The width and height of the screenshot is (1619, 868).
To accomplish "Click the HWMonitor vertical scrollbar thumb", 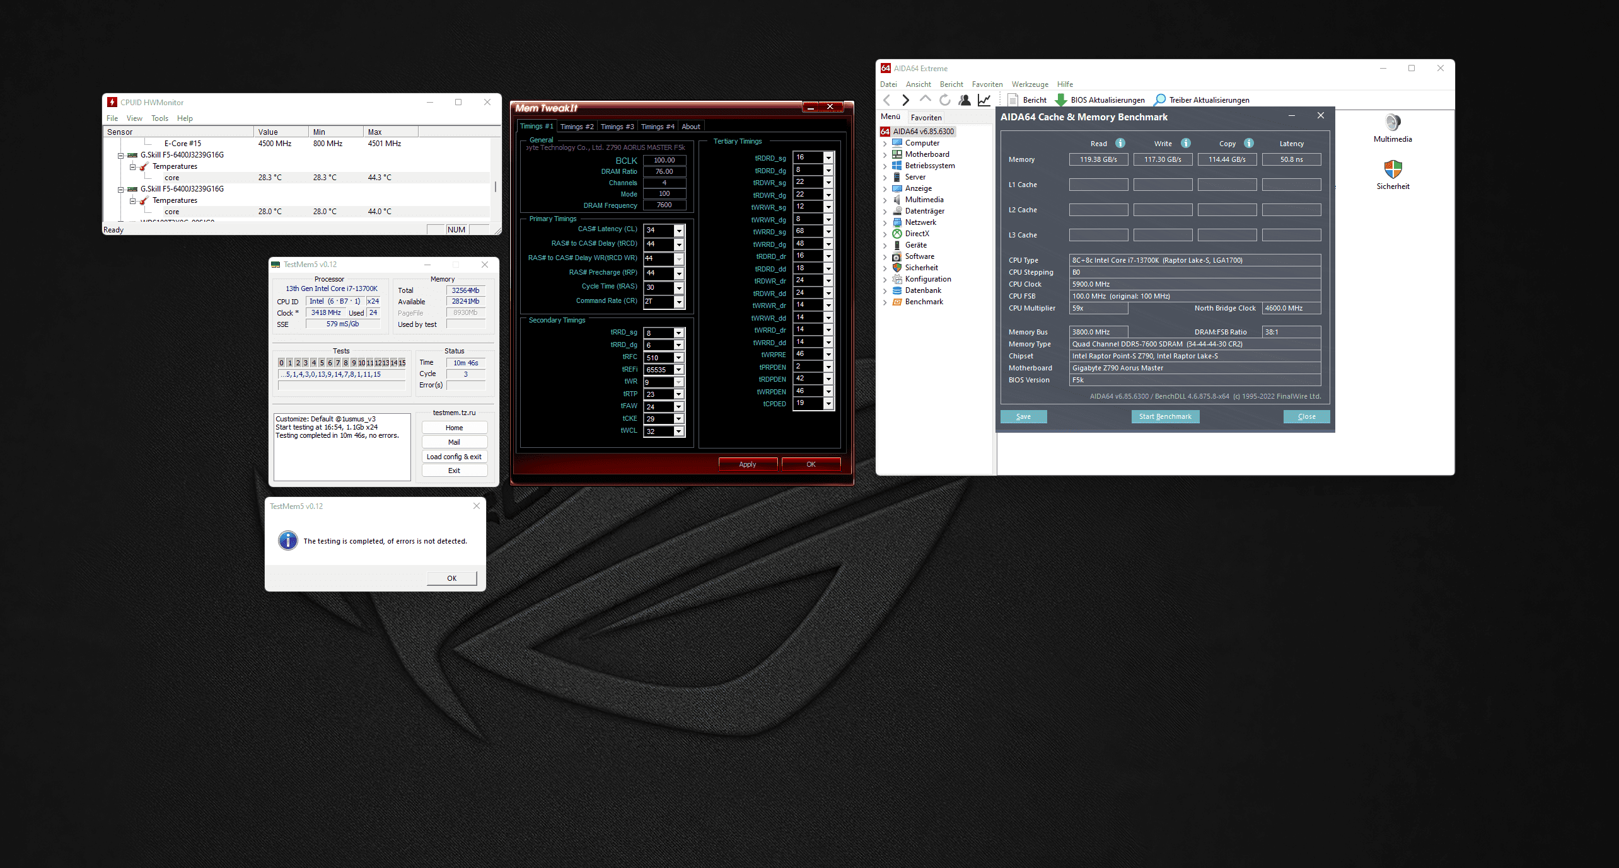I will (496, 186).
